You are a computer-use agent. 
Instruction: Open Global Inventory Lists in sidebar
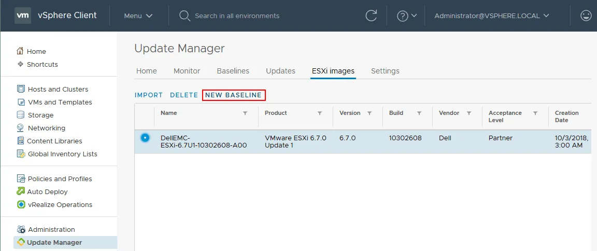(x=62, y=154)
